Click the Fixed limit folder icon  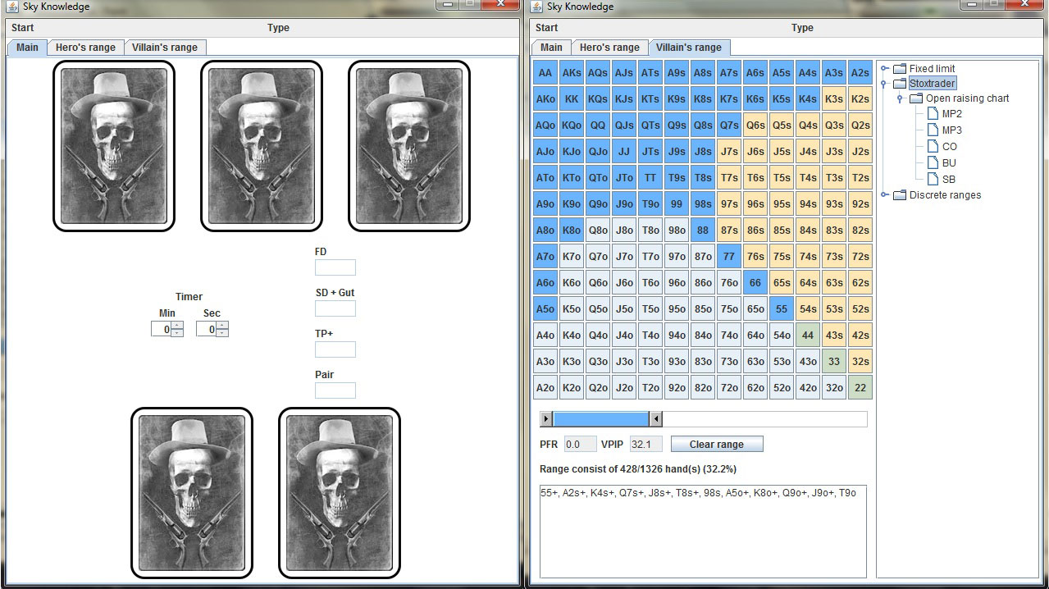tap(900, 69)
